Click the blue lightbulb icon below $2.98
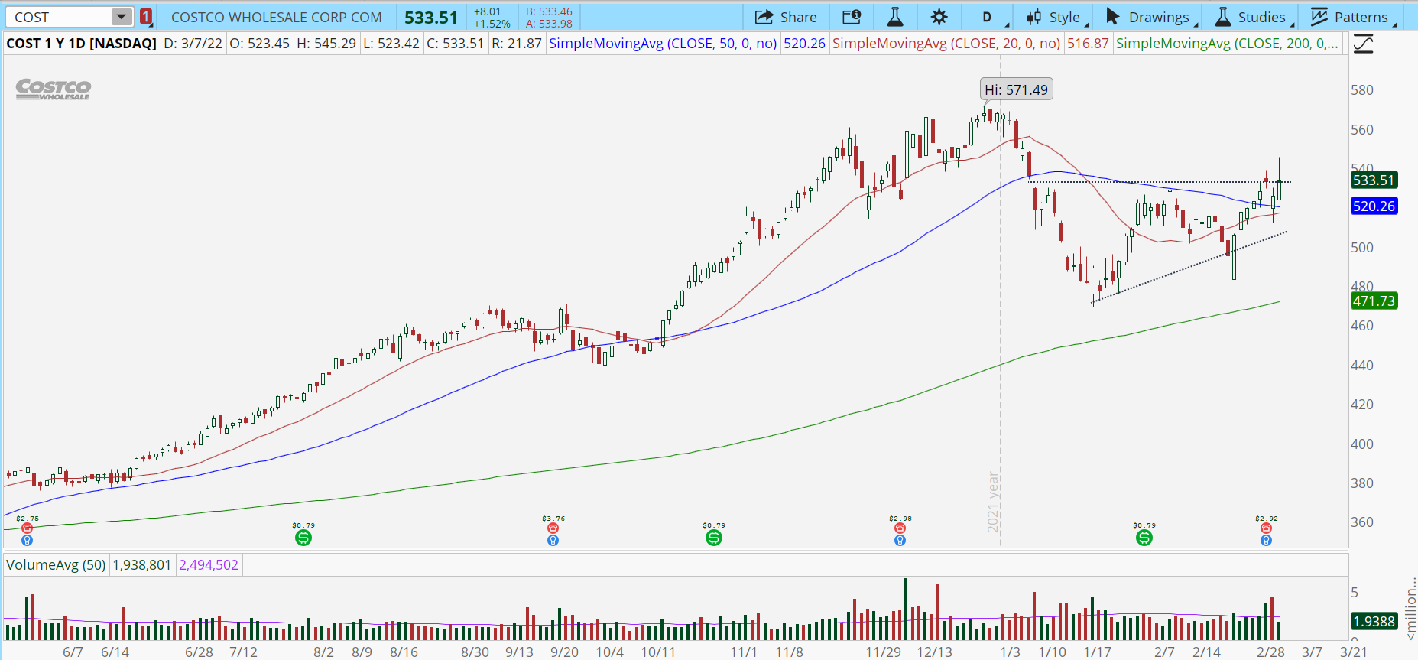The width and height of the screenshot is (1418, 660). pyautogui.click(x=900, y=540)
